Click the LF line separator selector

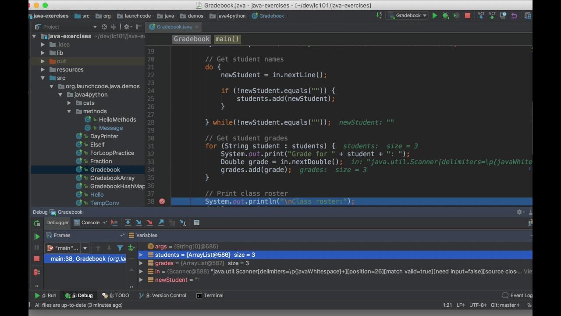click(x=461, y=305)
